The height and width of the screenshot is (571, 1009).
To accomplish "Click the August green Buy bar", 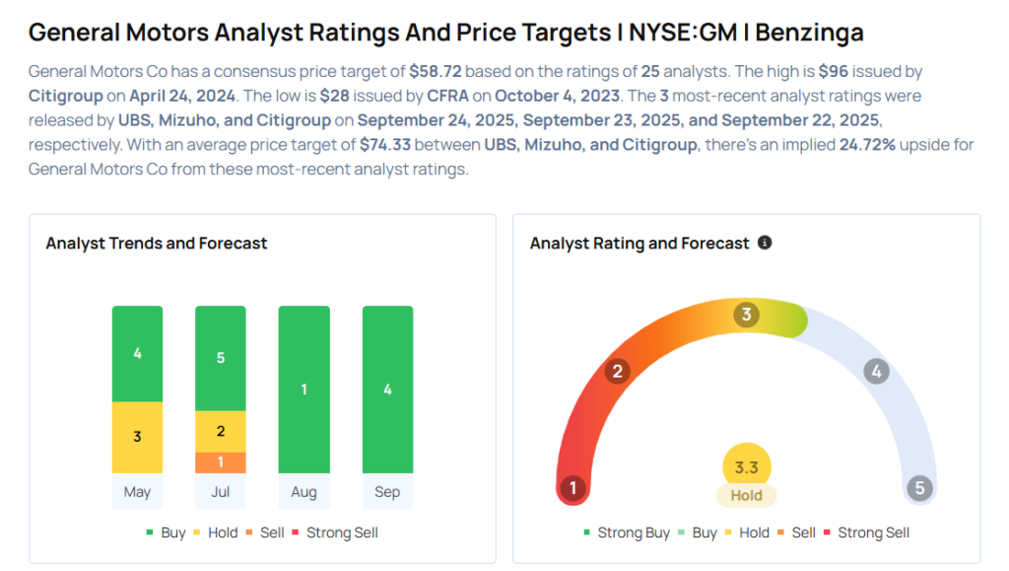I will (303, 390).
